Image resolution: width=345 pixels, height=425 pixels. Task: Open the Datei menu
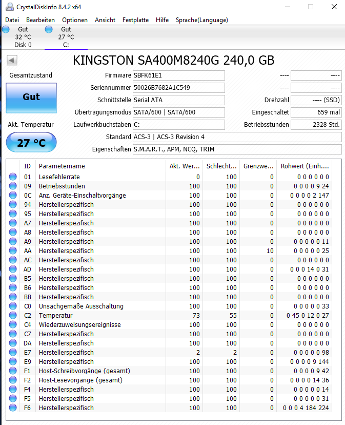pyautogui.click(x=12, y=20)
